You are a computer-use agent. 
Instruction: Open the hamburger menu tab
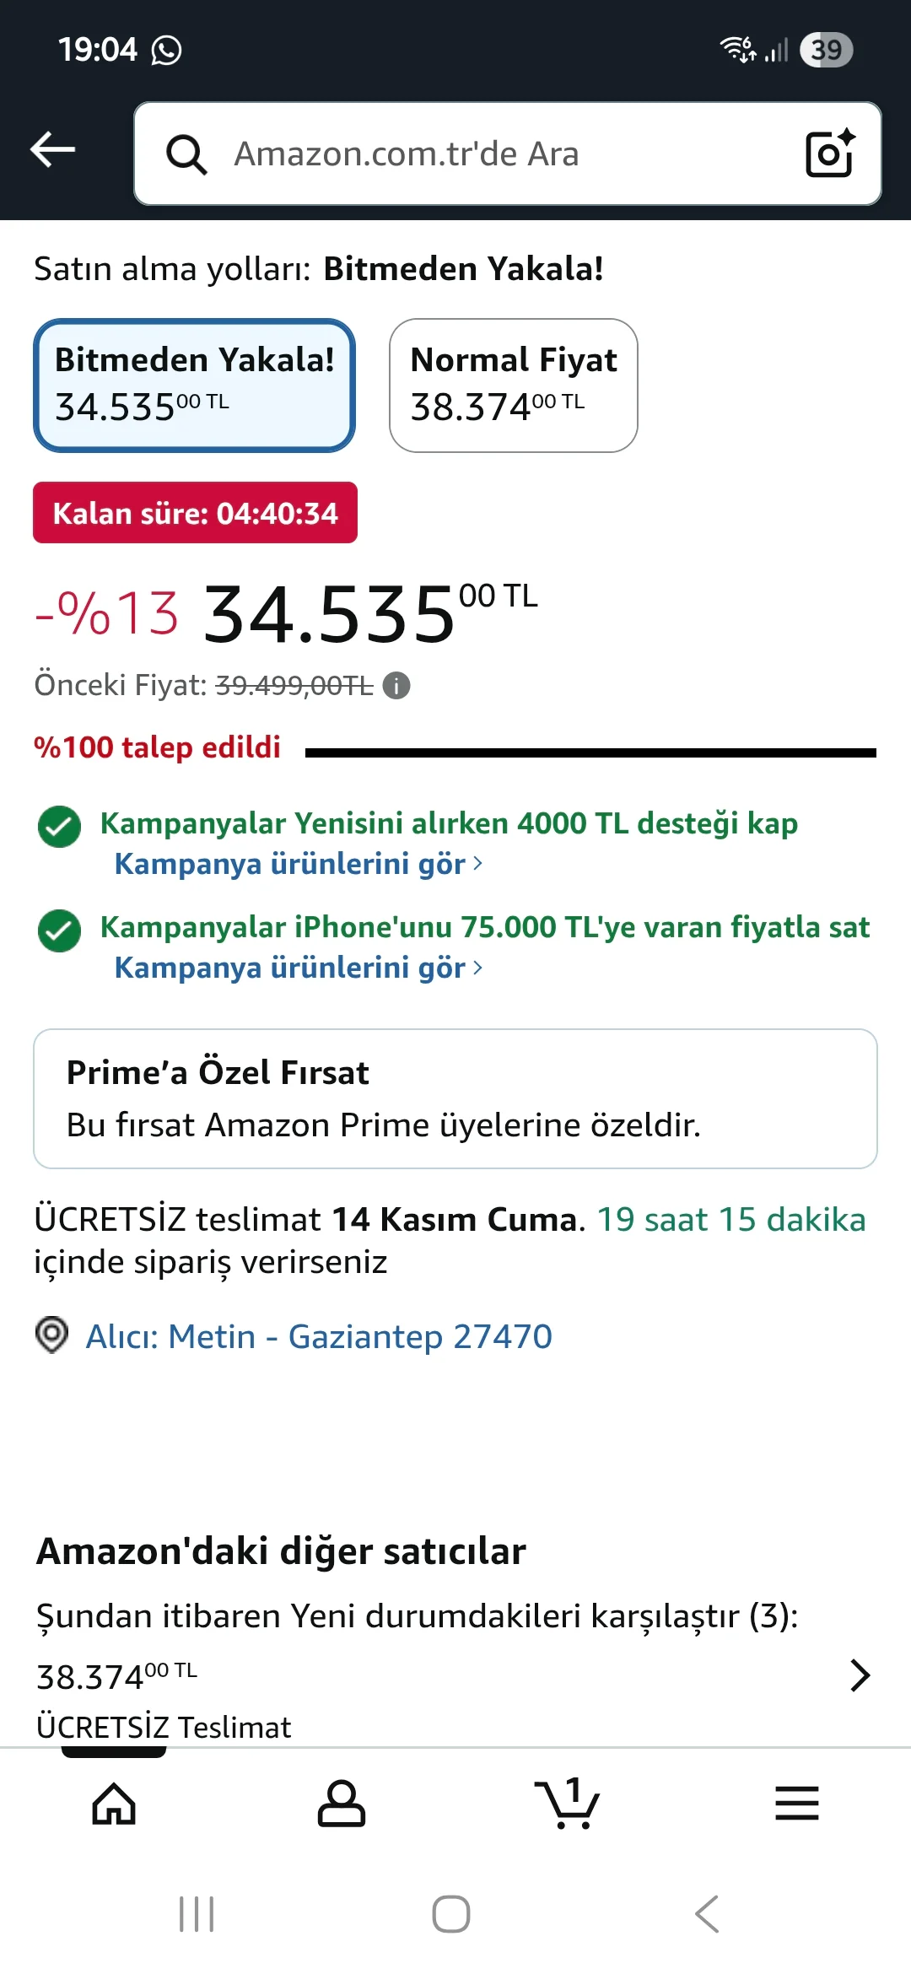pyautogui.click(x=796, y=1804)
